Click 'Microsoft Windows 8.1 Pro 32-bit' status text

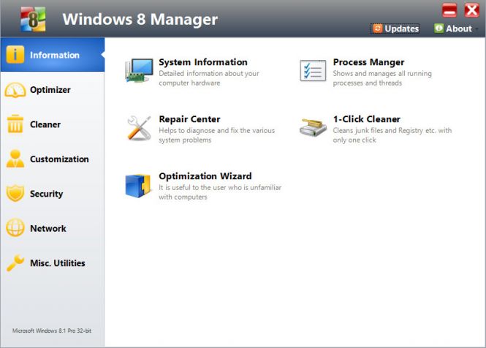(x=52, y=330)
